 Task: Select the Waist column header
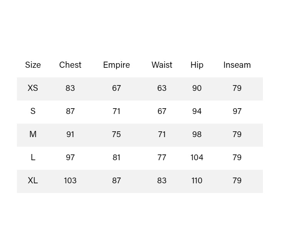pyautogui.click(x=162, y=65)
